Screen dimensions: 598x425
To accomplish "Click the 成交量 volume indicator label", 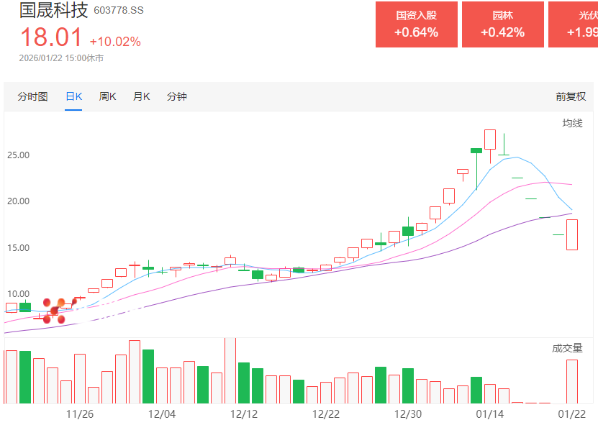I will (x=567, y=348).
